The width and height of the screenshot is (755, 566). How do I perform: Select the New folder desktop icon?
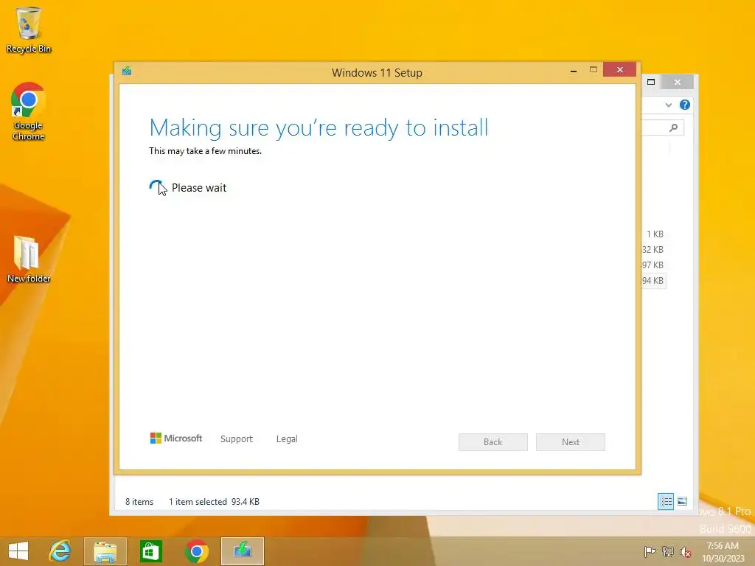(x=29, y=259)
